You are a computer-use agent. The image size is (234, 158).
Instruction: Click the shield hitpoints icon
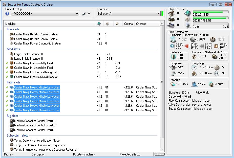[x=174, y=39]
